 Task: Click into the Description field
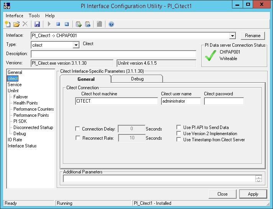point(113,54)
